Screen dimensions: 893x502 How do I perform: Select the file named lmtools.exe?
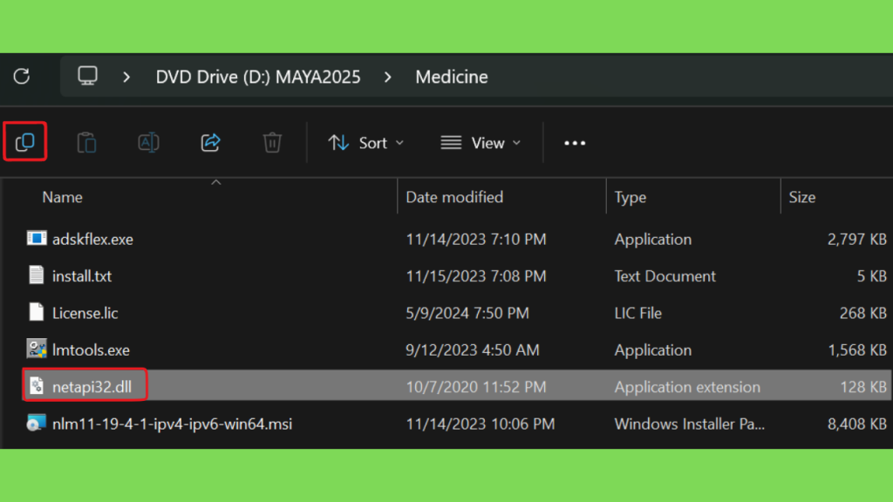coord(91,350)
